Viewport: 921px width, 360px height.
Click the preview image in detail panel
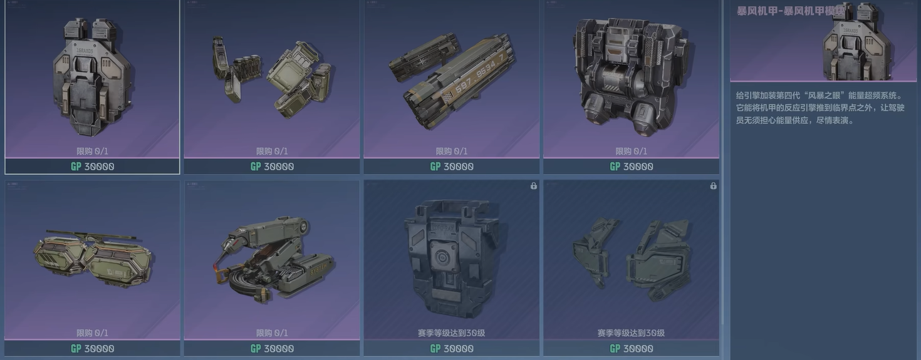pos(867,41)
